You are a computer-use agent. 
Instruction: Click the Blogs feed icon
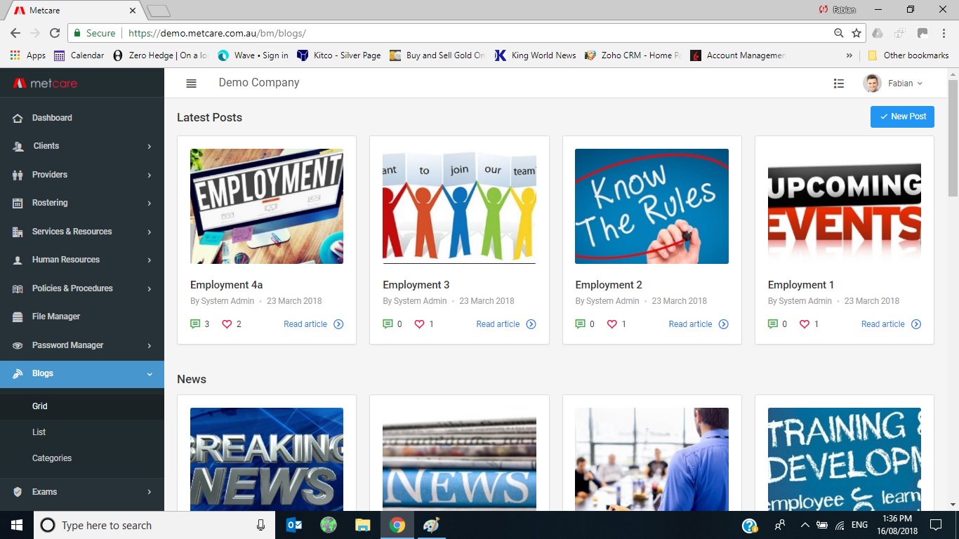click(18, 374)
